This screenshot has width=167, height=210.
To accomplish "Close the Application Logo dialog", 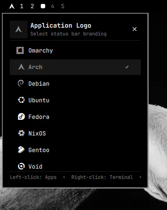I will click(x=135, y=29).
